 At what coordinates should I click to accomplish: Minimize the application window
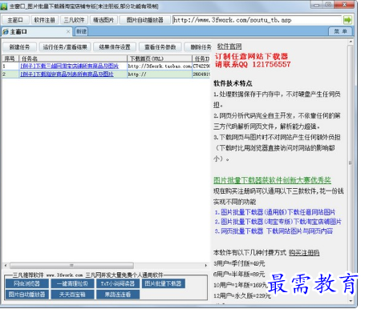click(316, 5)
